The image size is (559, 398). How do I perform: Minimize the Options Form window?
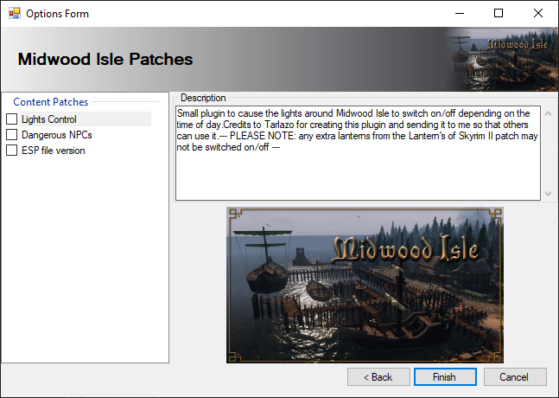click(460, 13)
